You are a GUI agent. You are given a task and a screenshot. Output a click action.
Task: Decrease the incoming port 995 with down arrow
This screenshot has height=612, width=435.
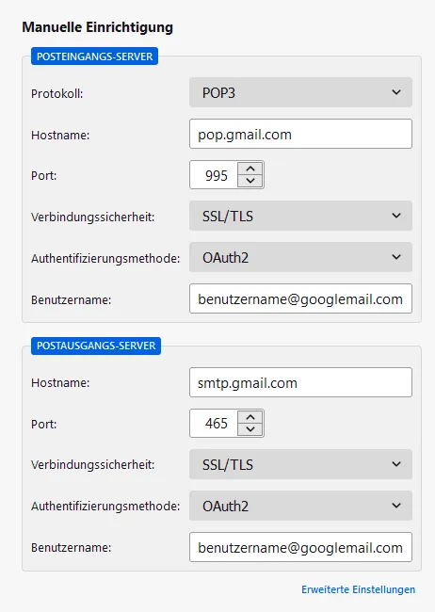[x=250, y=181]
